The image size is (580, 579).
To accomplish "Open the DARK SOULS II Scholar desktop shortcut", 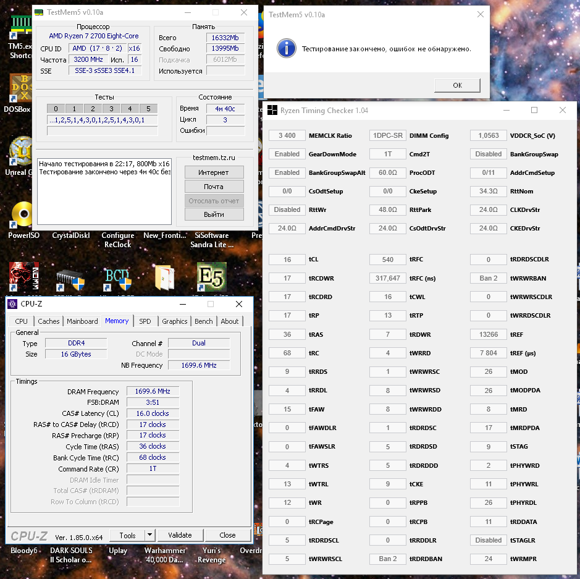I will click(70, 555).
